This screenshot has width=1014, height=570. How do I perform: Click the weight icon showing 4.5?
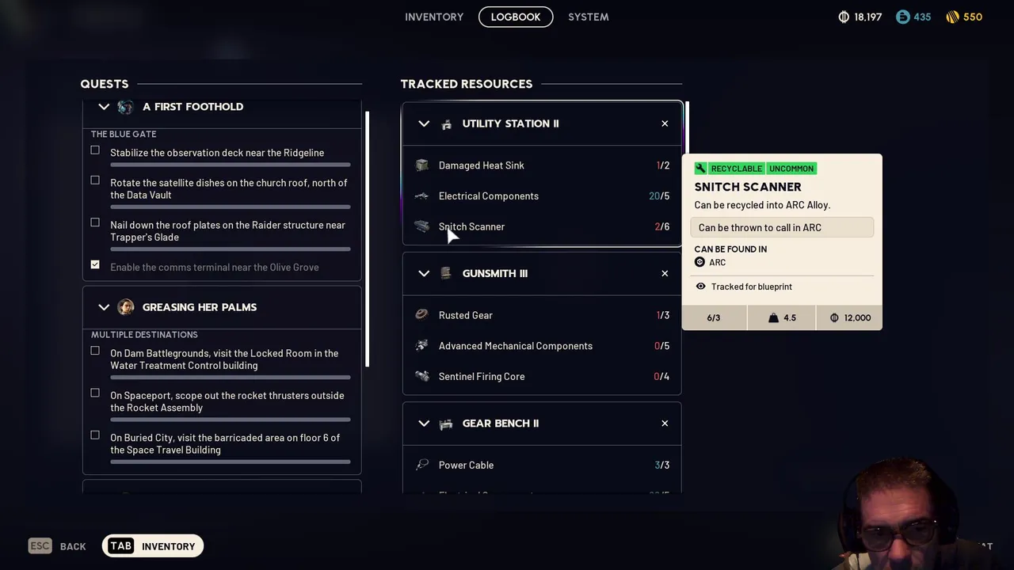click(x=774, y=317)
